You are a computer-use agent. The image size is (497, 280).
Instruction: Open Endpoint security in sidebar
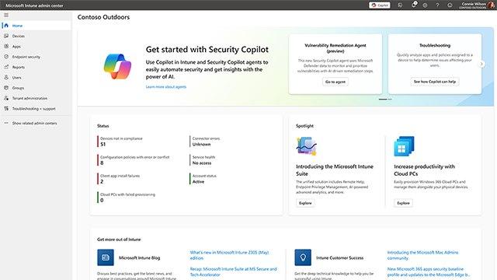coord(36,57)
